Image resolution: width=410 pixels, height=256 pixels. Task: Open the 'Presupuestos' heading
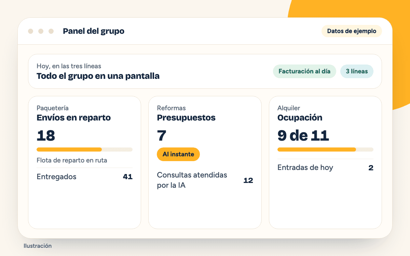point(186,118)
